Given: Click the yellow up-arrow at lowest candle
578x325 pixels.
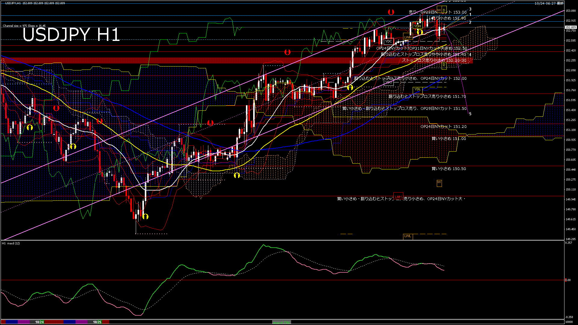Looking at the screenshot, I should point(145,216).
